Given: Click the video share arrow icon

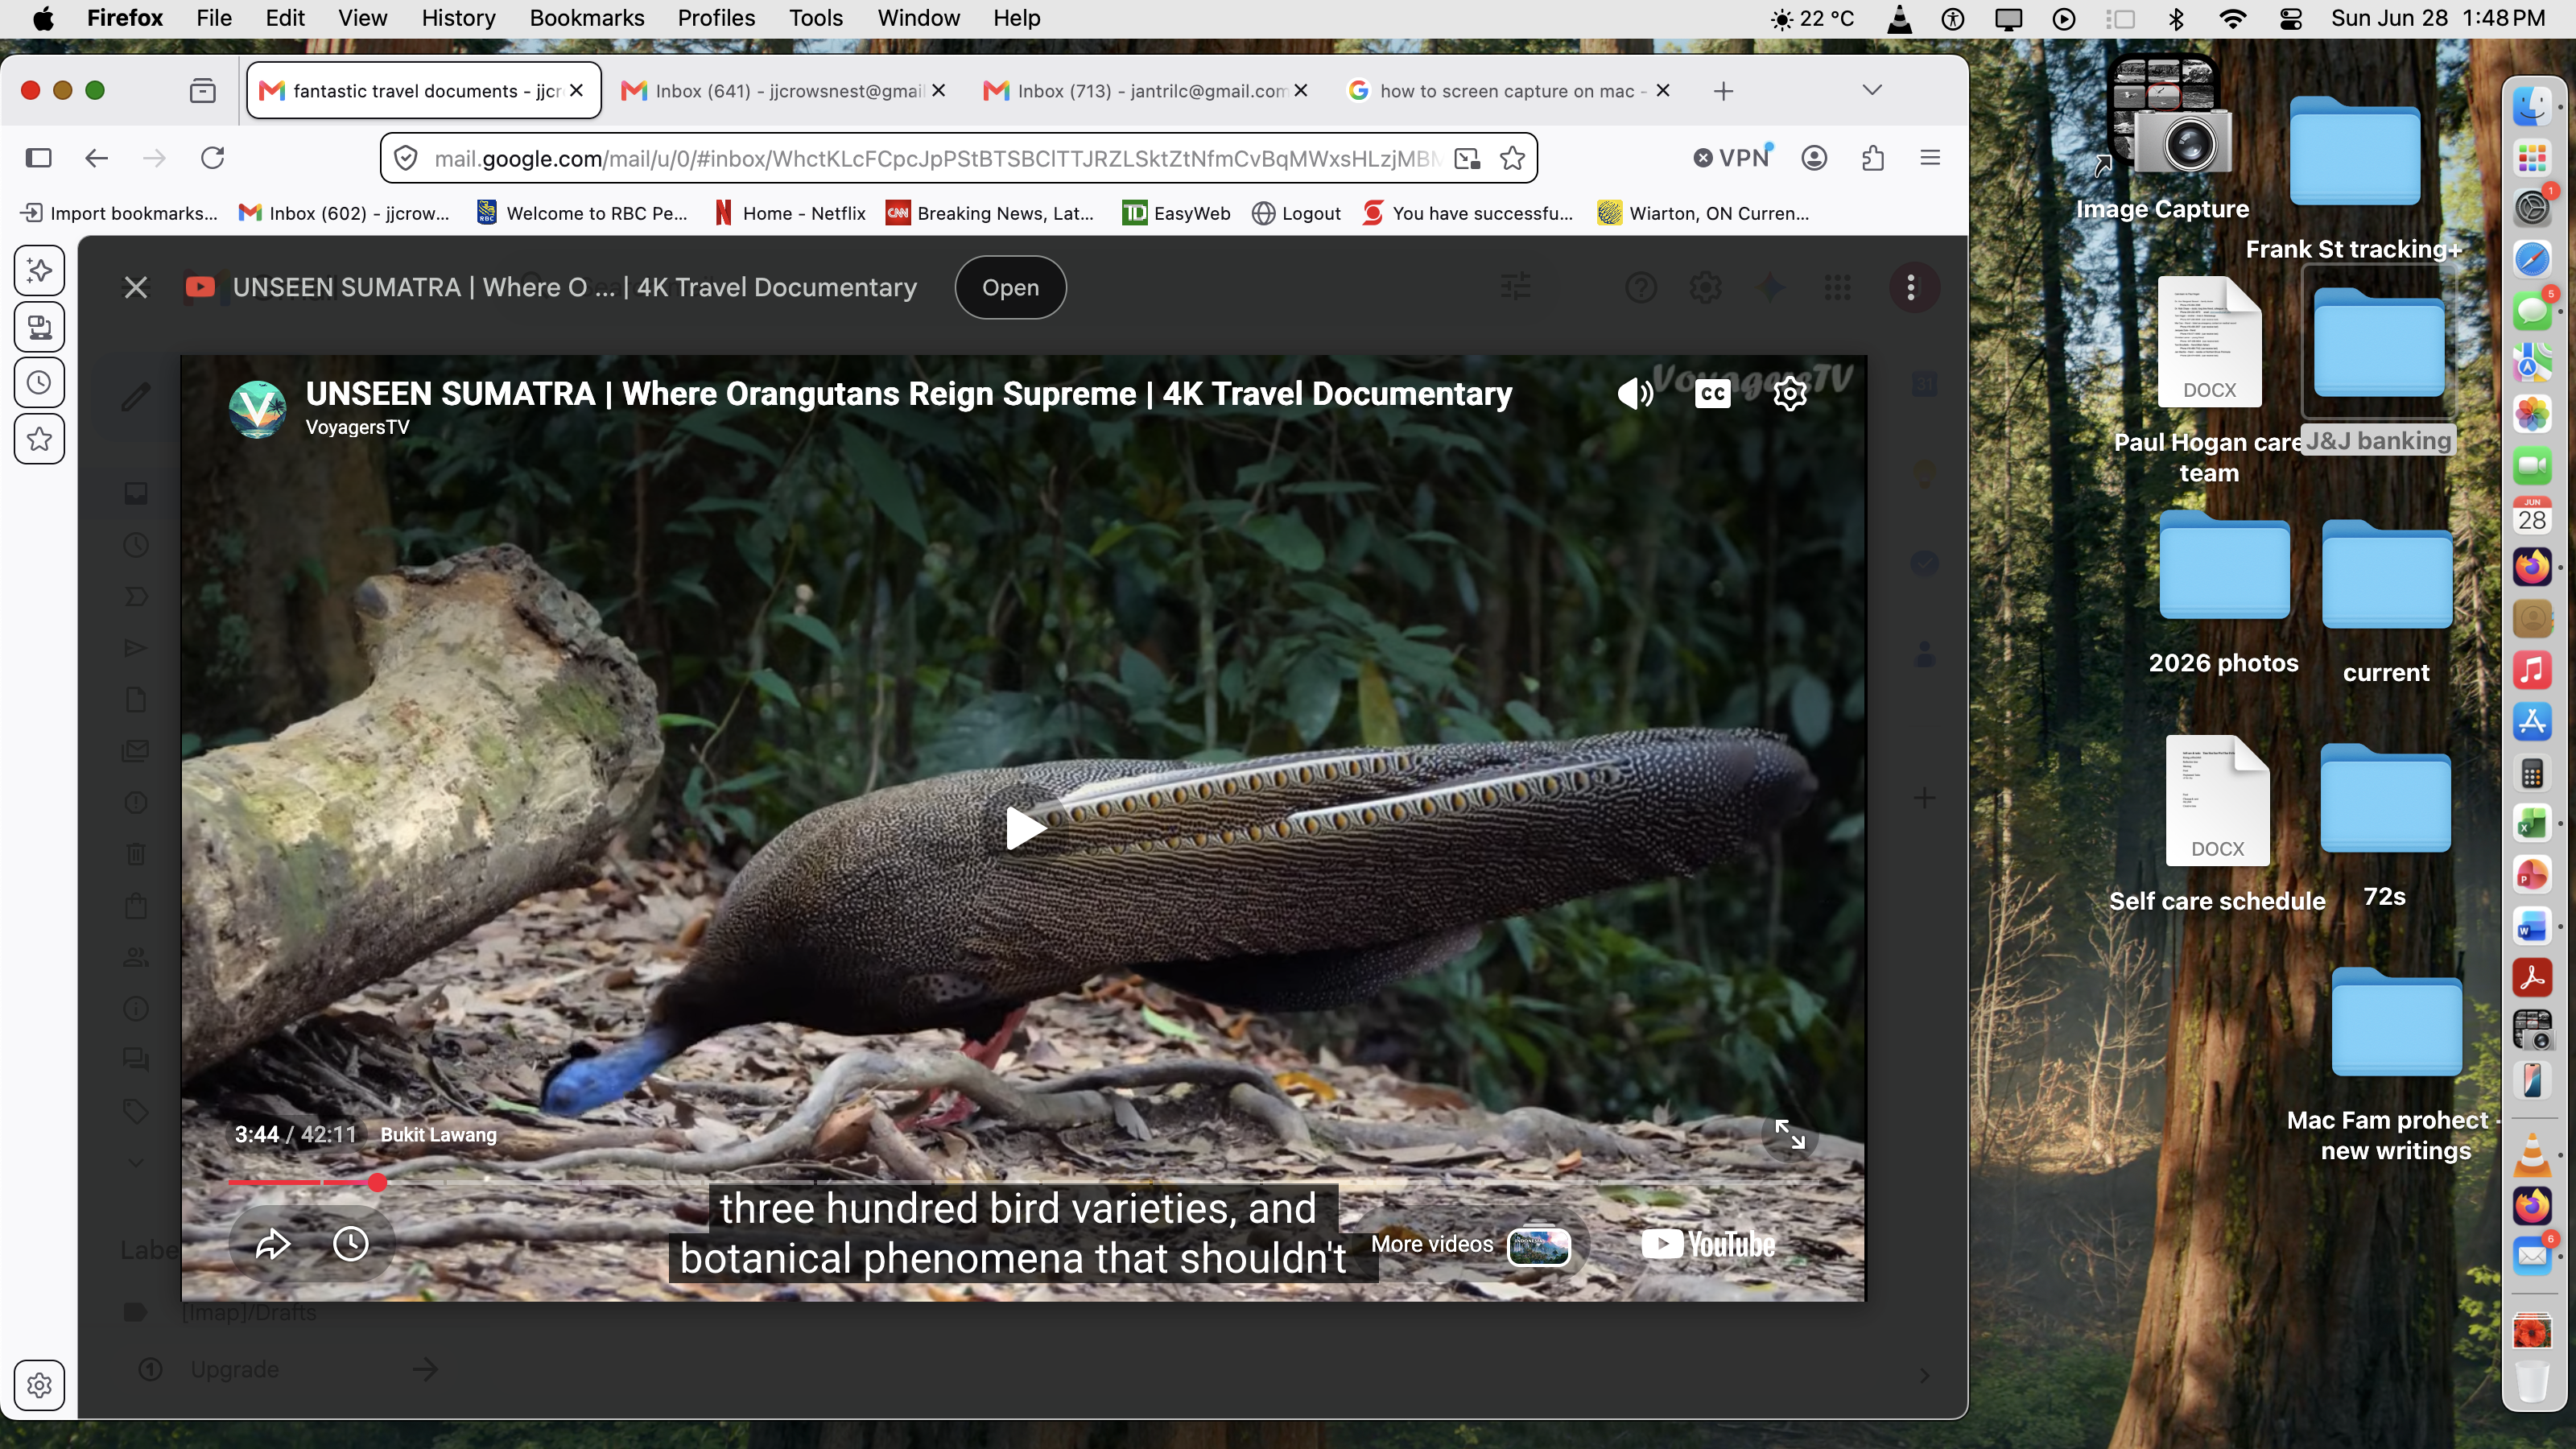Looking at the screenshot, I should coord(272,1244).
